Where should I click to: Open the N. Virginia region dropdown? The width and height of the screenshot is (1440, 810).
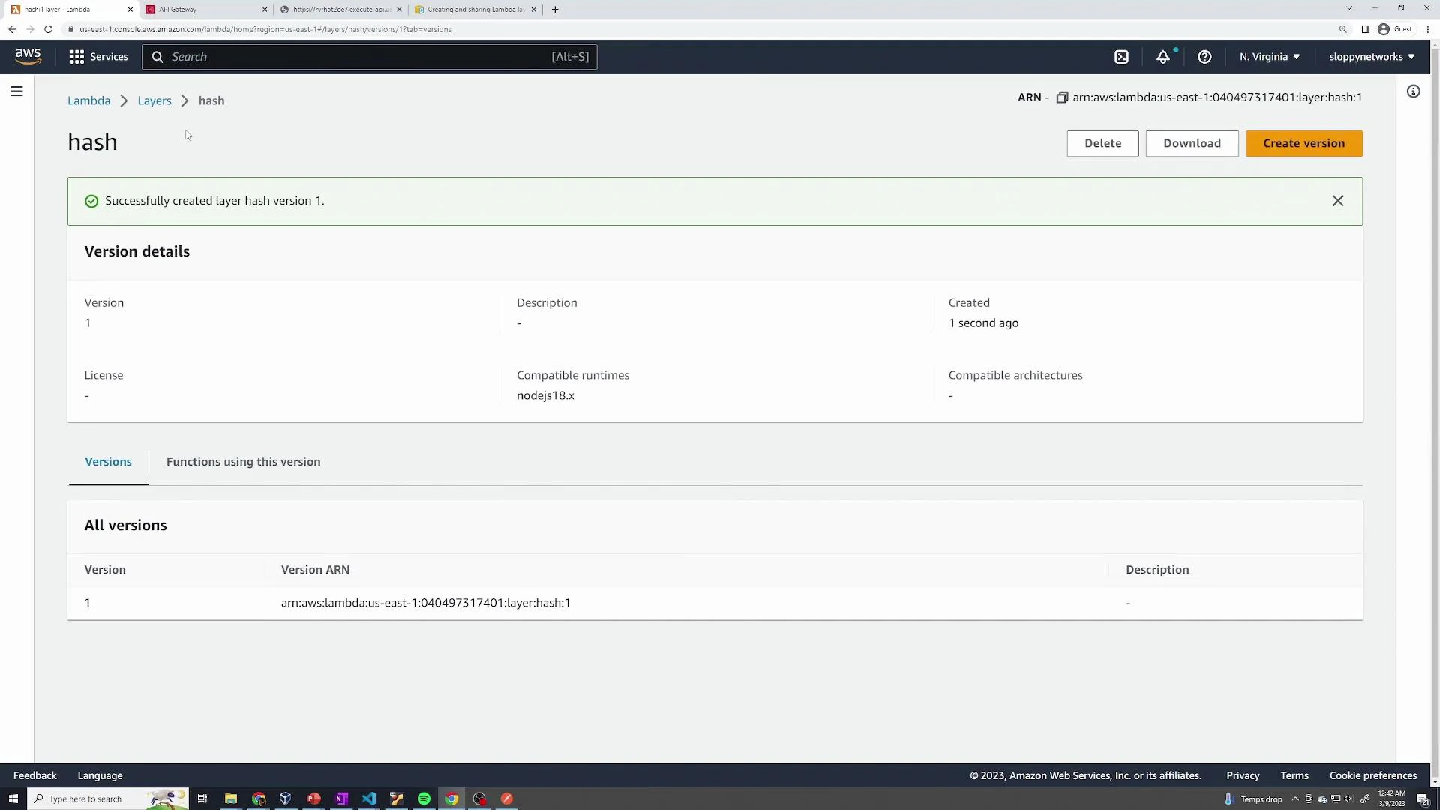(x=1268, y=56)
